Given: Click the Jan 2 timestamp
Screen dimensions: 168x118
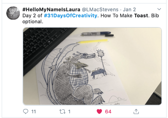Looking at the screenshot, I should [x=129, y=9].
